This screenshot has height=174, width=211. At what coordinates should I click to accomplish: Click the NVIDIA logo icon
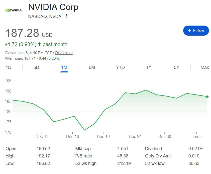coord(13,10)
